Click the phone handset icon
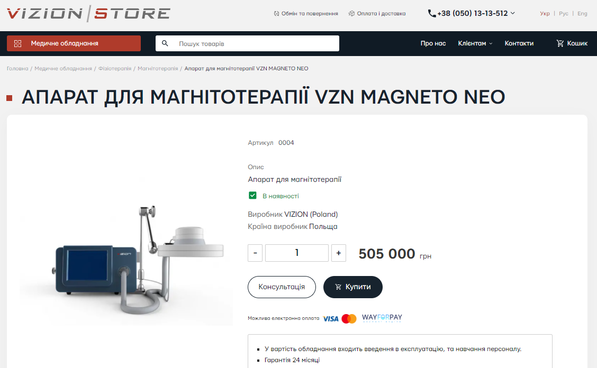This screenshot has width=597, height=368. click(x=432, y=13)
